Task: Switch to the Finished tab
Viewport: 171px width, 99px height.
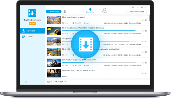Action: tap(104, 10)
